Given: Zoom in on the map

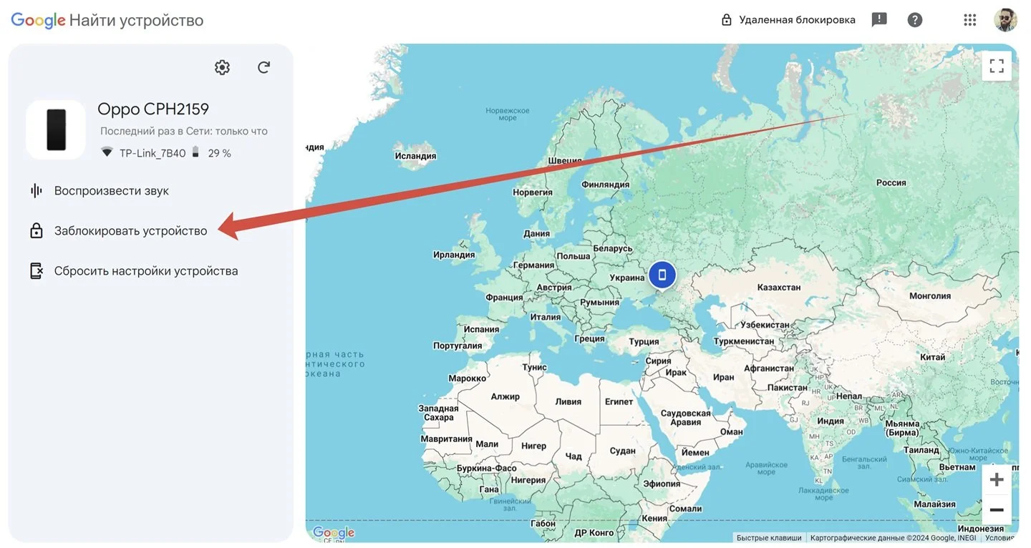Looking at the screenshot, I should click(x=997, y=479).
